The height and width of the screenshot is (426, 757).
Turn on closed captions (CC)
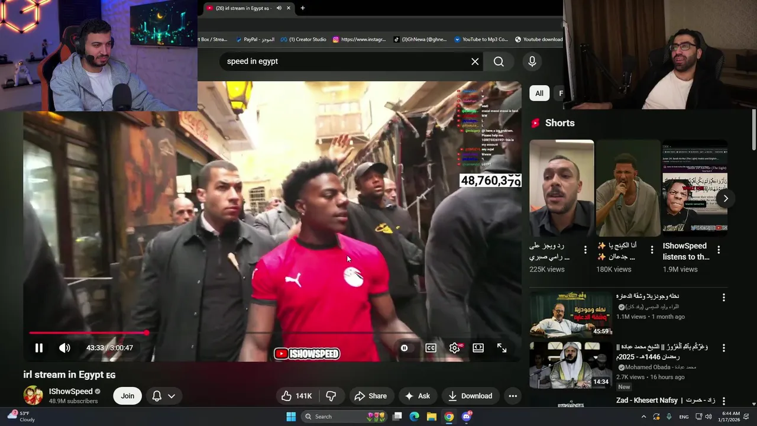point(431,348)
